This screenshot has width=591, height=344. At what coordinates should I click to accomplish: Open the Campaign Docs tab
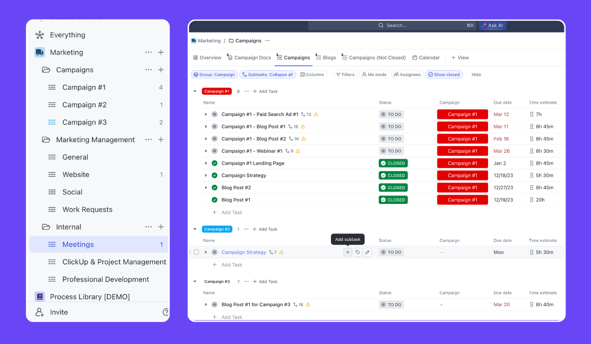pyautogui.click(x=249, y=57)
